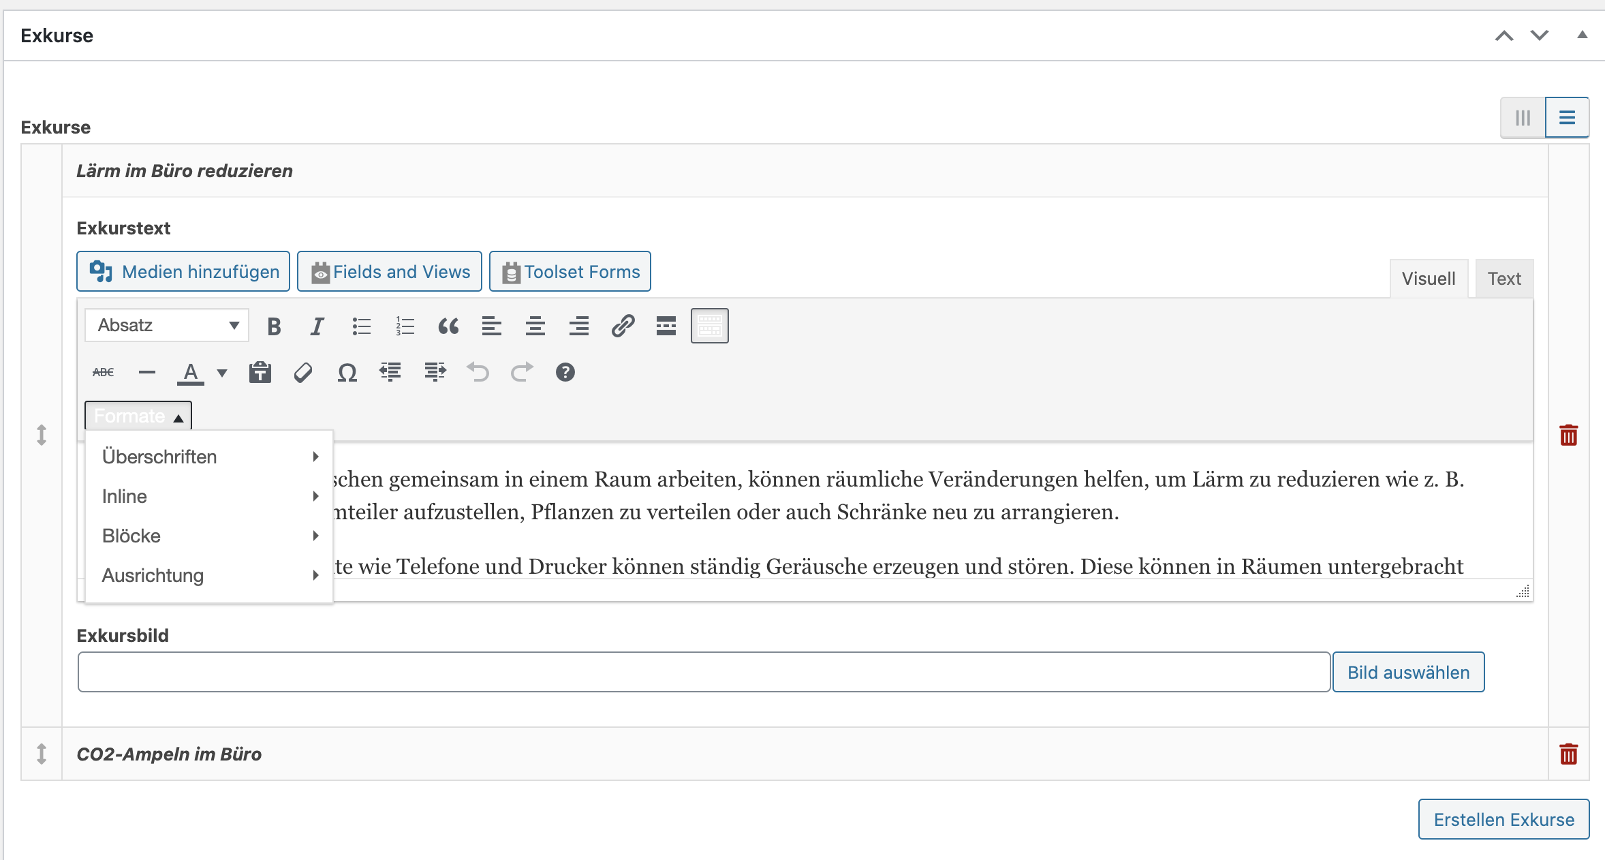Collapse the Lärm im Büro reduzieren row
This screenshot has height=860, width=1605.
pyautogui.click(x=805, y=171)
